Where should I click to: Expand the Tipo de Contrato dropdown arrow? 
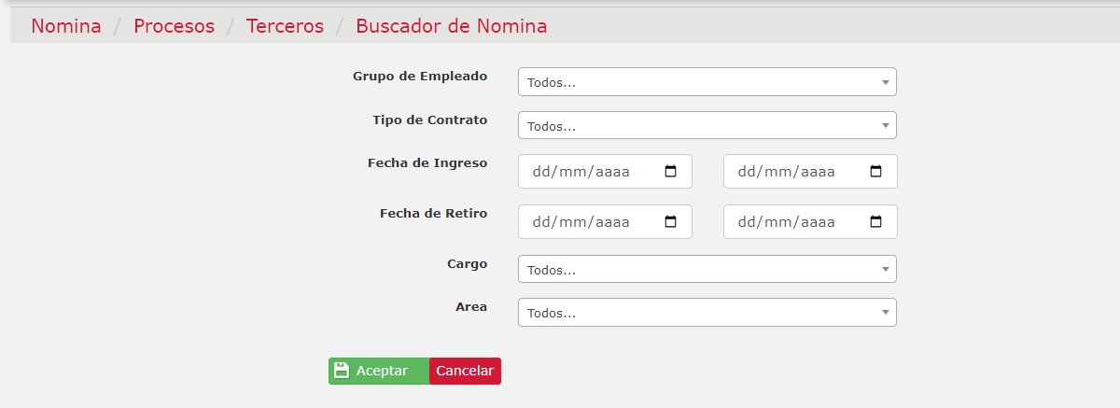coord(885,125)
